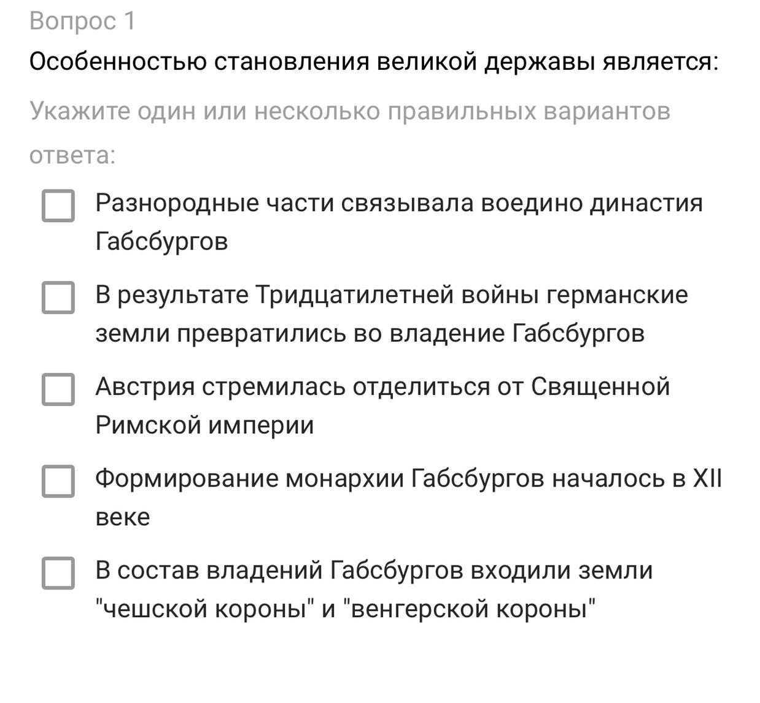Click the question "Особенностью становления великой державы является"

374,62
